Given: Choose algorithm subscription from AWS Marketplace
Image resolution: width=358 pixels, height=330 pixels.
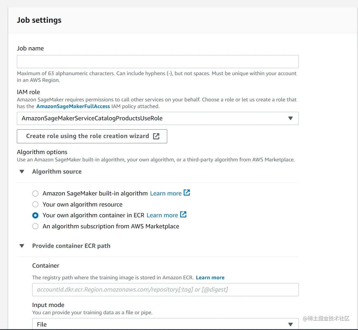Looking at the screenshot, I should tap(35, 226).
